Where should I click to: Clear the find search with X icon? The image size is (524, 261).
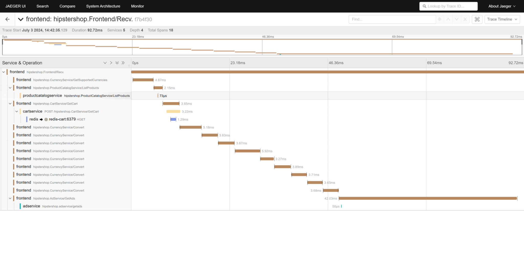pyautogui.click(x=465, y=19)
